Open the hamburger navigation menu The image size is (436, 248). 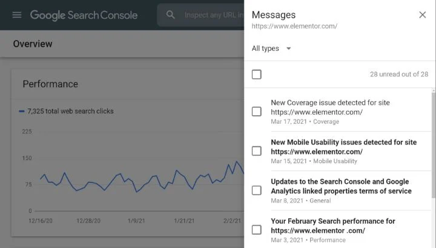[x=16, y=15]
